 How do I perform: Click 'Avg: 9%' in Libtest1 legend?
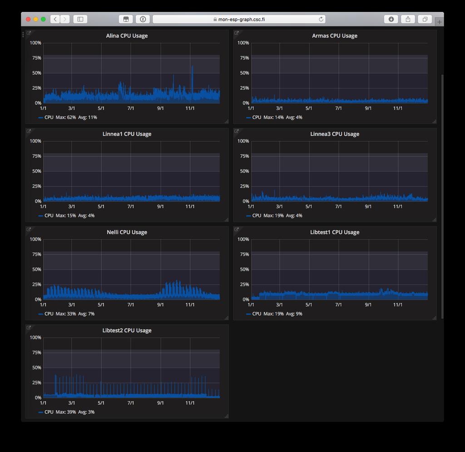click(294, 314)
